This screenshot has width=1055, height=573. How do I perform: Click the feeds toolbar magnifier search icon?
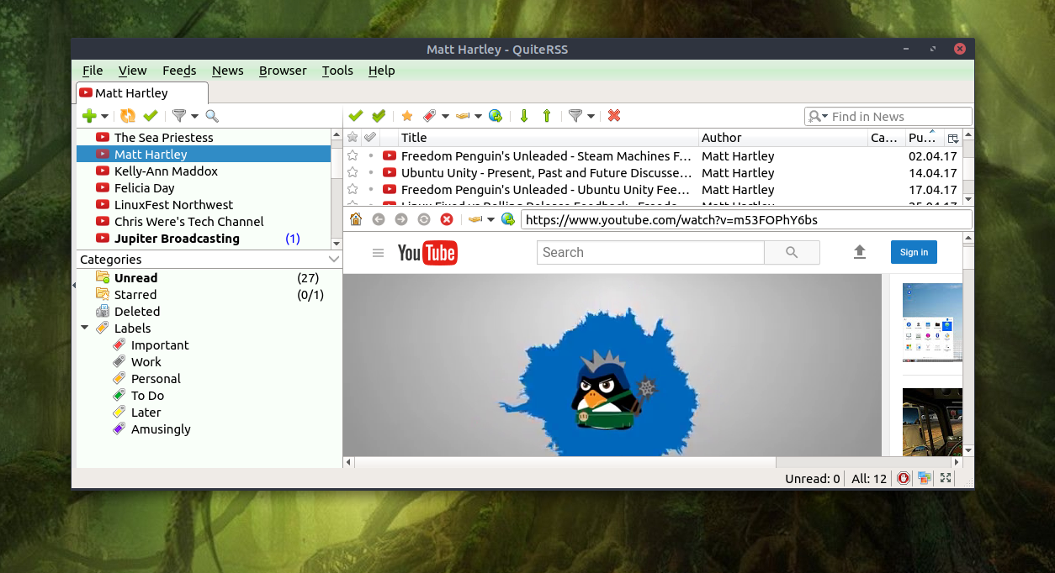click(212, 116)
